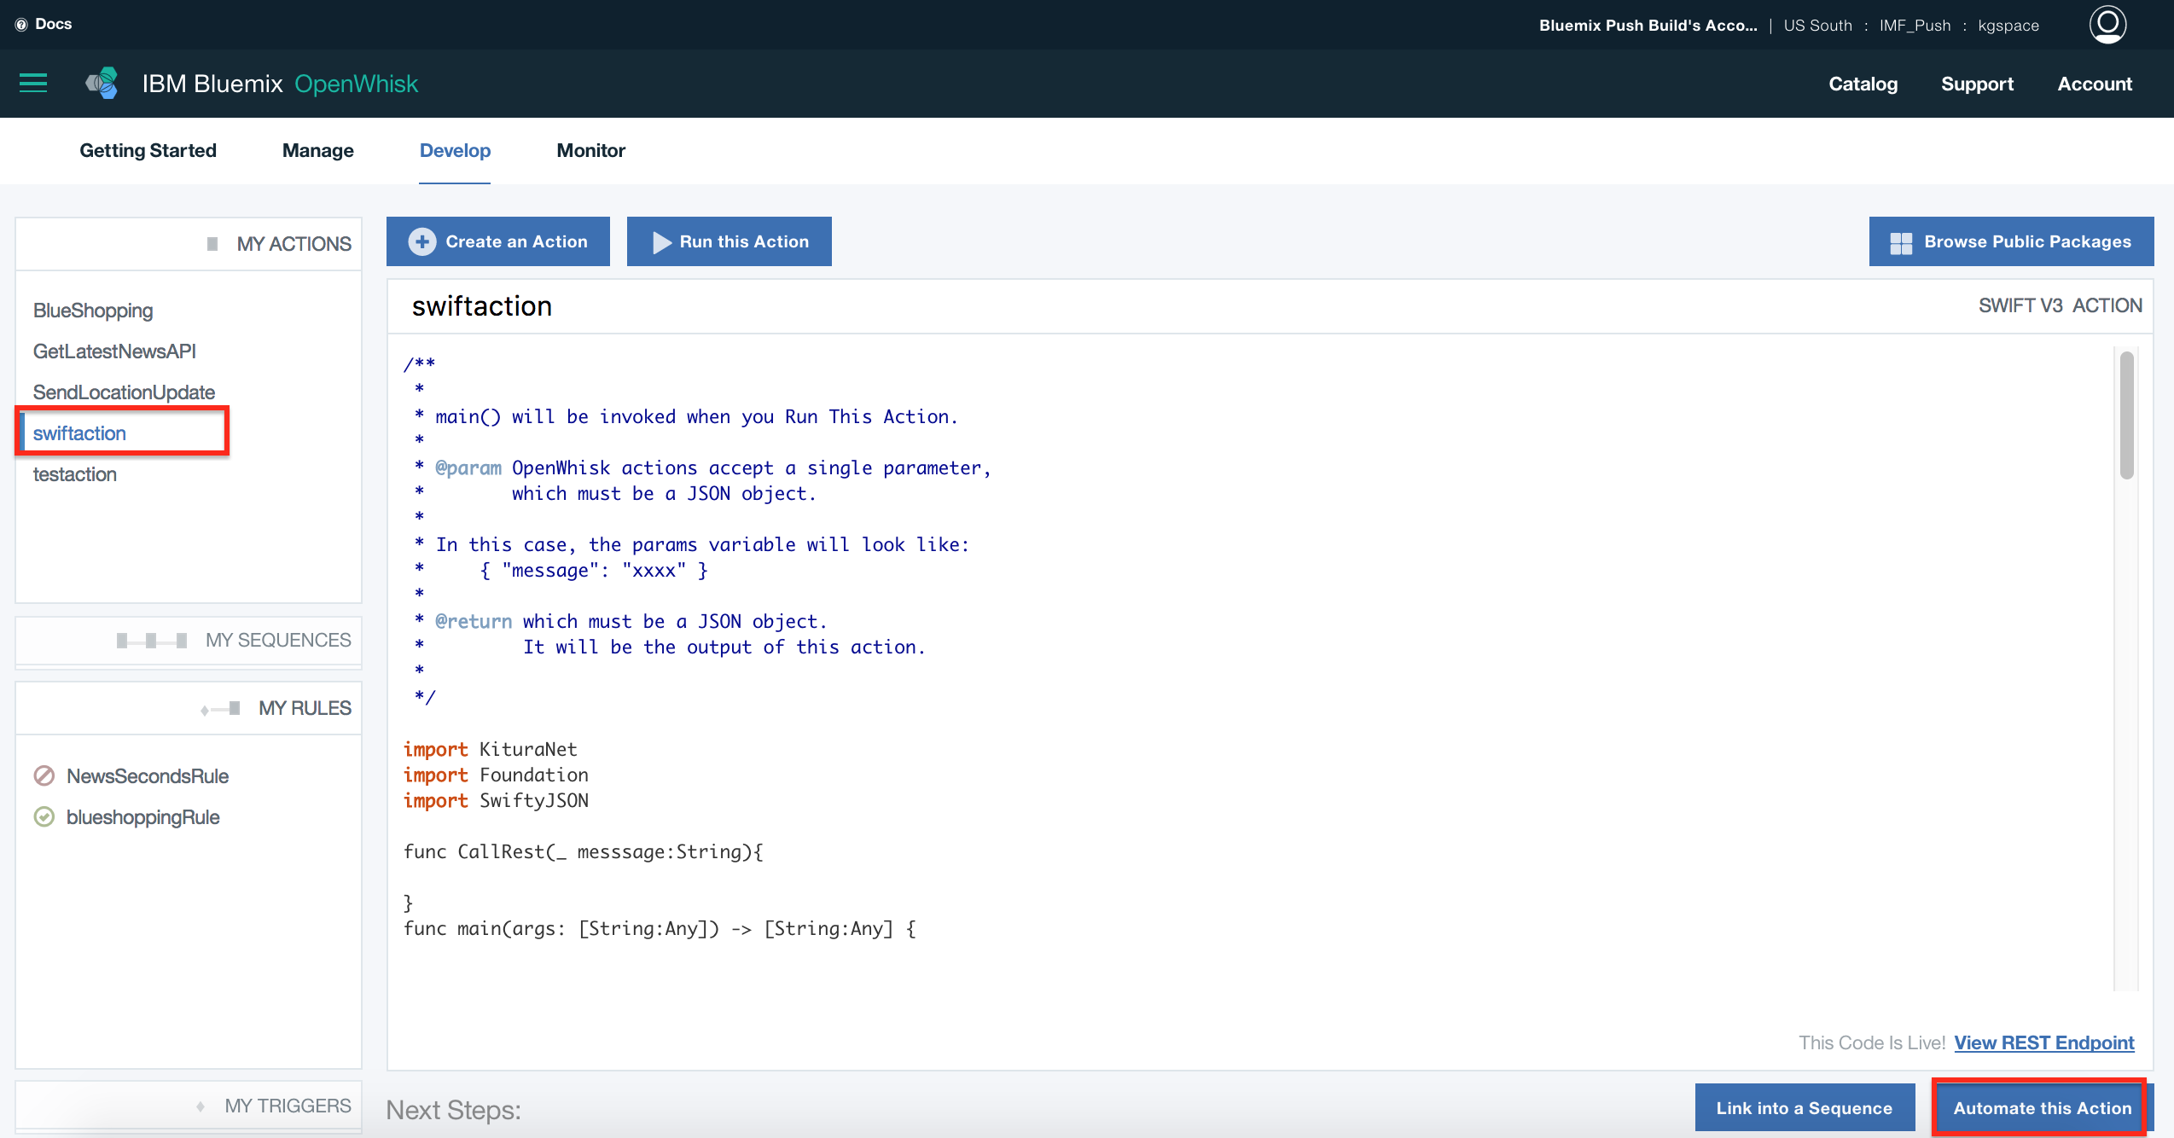Open the NewsSecondsRule rule
Image resolution: width=2174 pixels, height=1138 pixels.
tap(148, 776)
